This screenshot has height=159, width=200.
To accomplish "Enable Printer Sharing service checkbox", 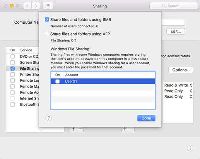I will (12, 75).
